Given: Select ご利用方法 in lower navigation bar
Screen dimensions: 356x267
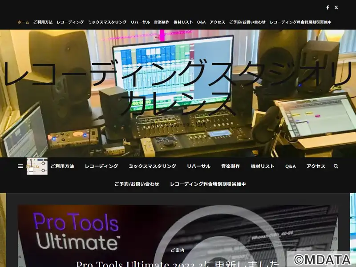Looking at the screenshot, I should 62,166.
